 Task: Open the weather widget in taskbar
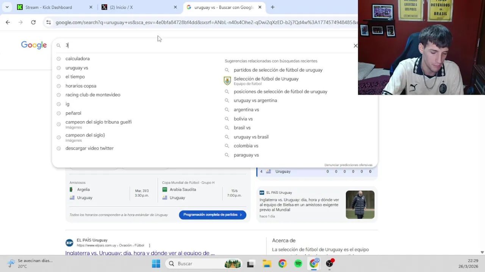click(x=30, y=263)
